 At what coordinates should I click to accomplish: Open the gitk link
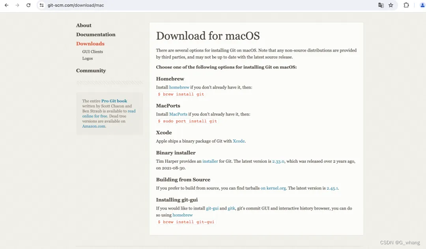click(x=231, y=208)
